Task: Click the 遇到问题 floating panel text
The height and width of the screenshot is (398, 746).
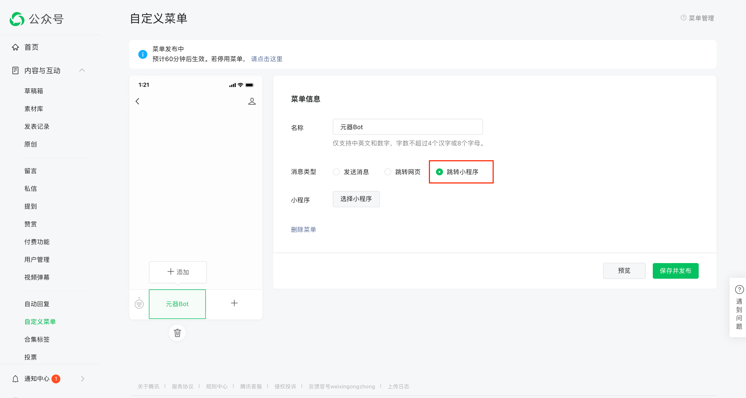Action: 739,314
